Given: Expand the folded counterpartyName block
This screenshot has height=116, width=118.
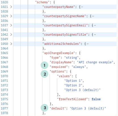Looking at the screenshot, I should pyautogui.click(x=11, y=7).
